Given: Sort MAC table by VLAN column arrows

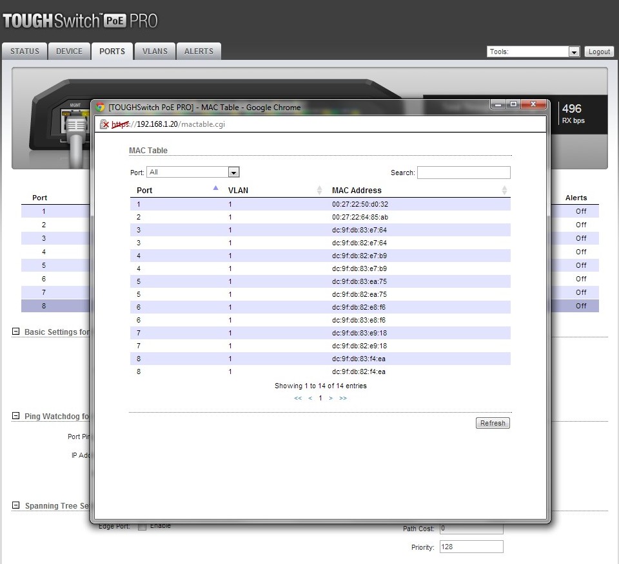Looking at the screenshot, I should click(x=319, y=191).
